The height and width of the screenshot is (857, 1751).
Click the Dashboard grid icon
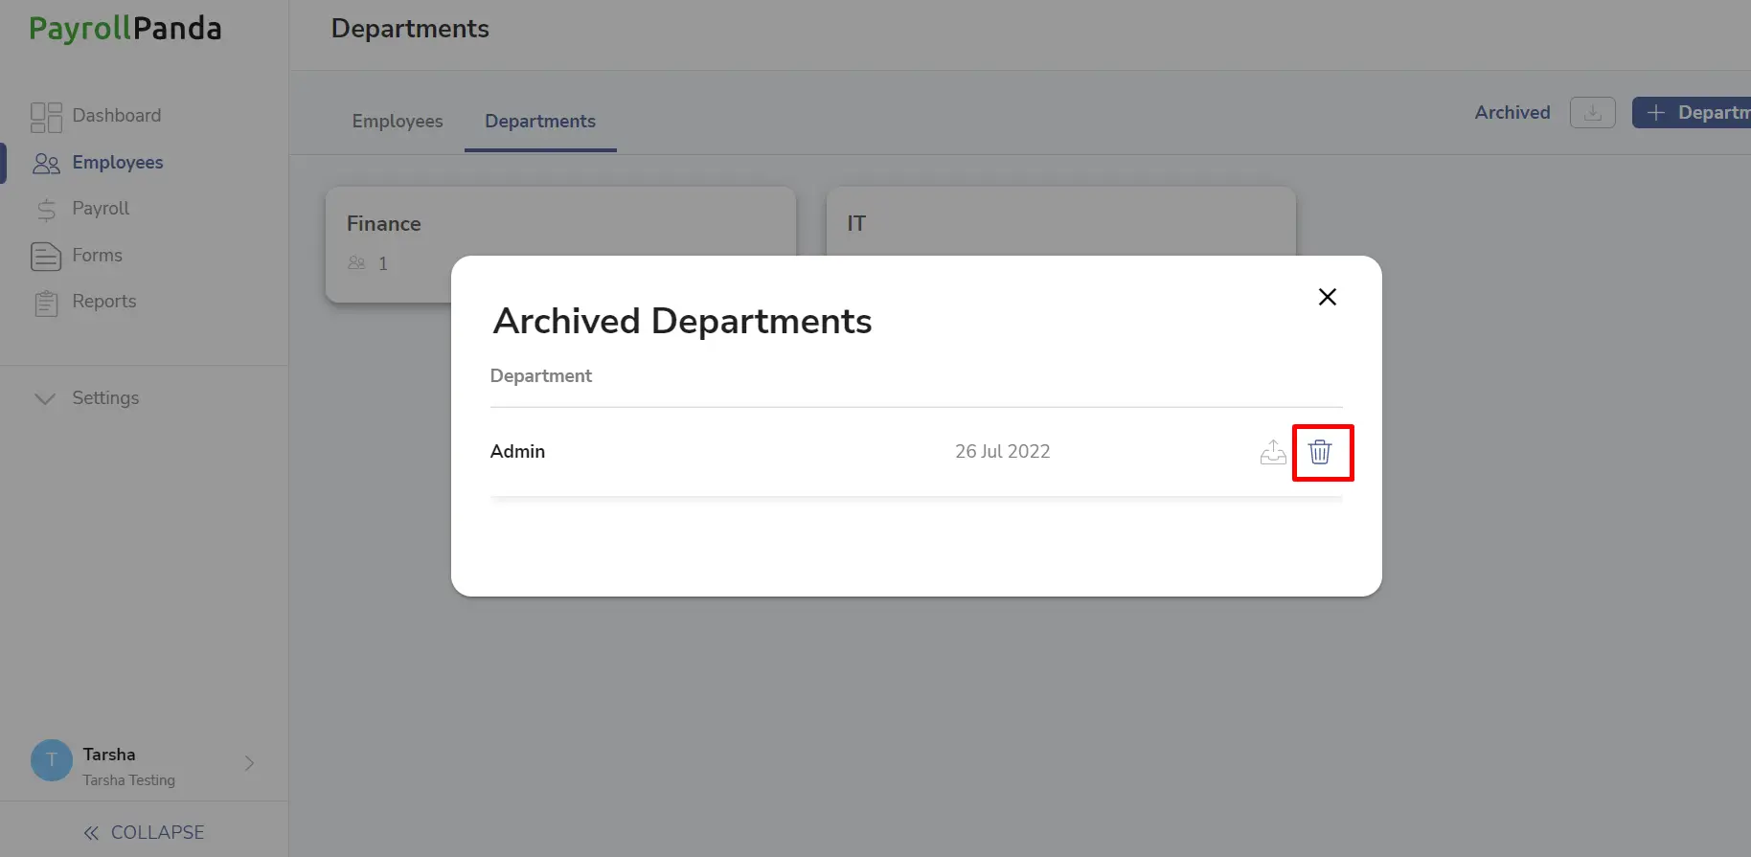[x=46, y=117]
